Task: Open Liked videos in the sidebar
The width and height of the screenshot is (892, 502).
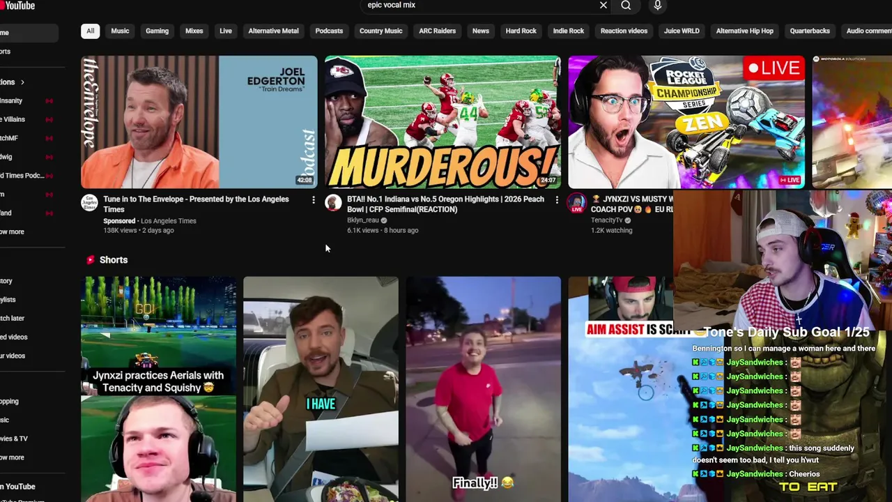Action: click(14, 337)
